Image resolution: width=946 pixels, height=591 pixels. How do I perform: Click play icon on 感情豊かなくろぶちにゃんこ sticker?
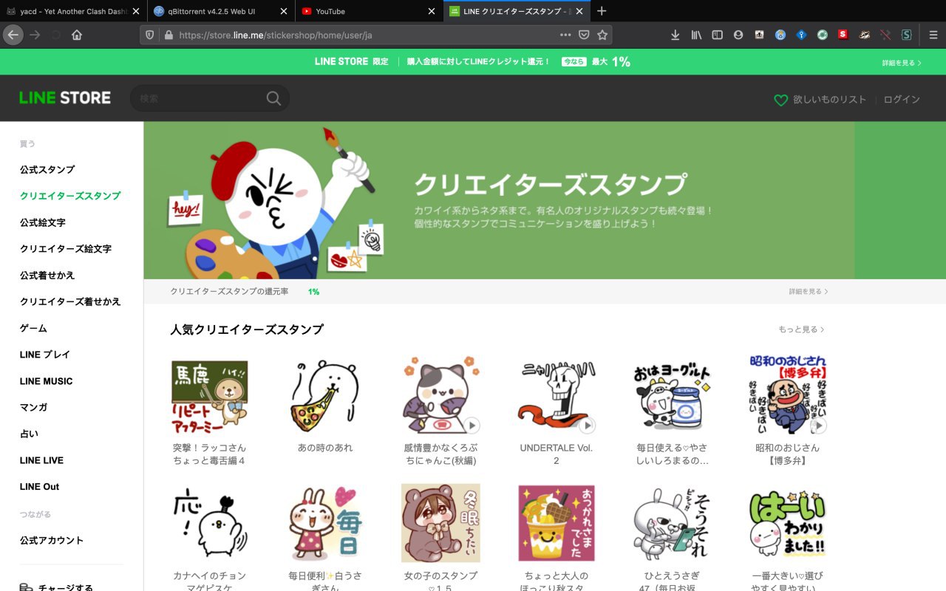472,426
